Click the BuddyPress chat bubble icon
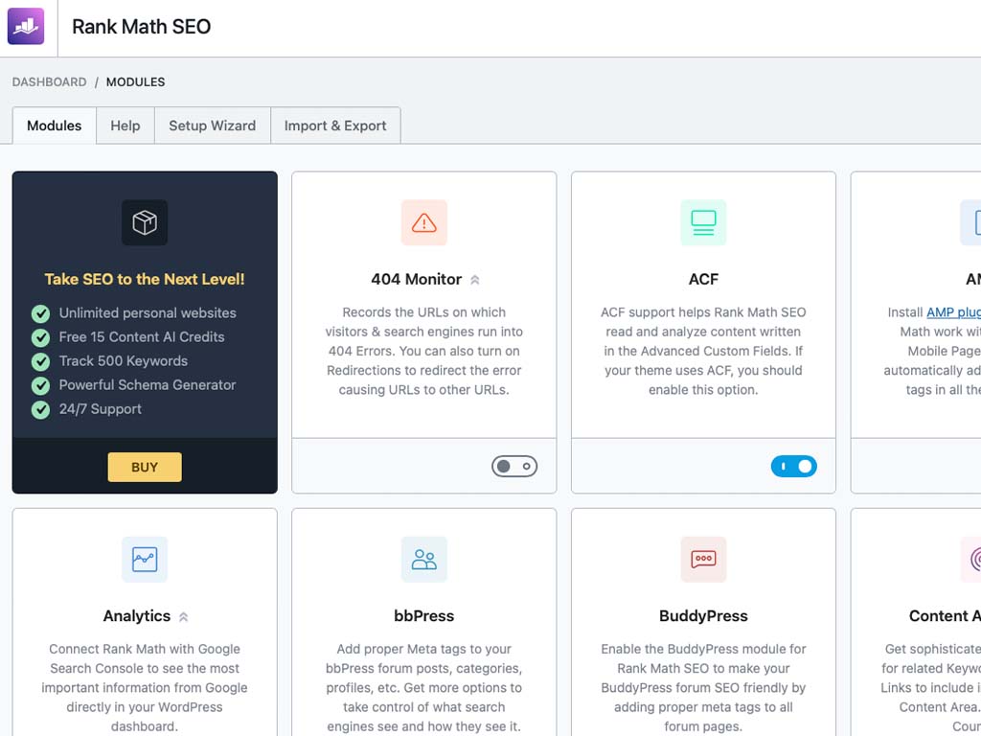 click(x=703, y=560)
